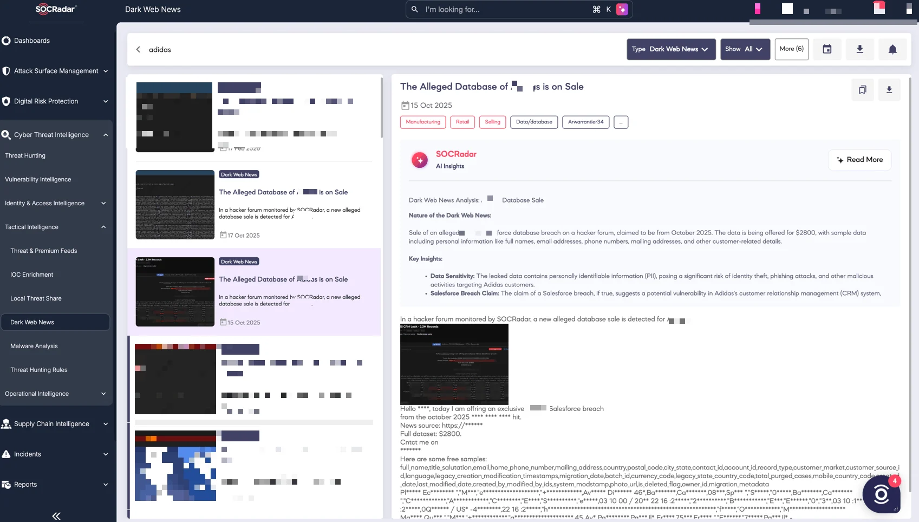Download the opened article details
Viewport: 919px width, 522px height.
[889, 90]
